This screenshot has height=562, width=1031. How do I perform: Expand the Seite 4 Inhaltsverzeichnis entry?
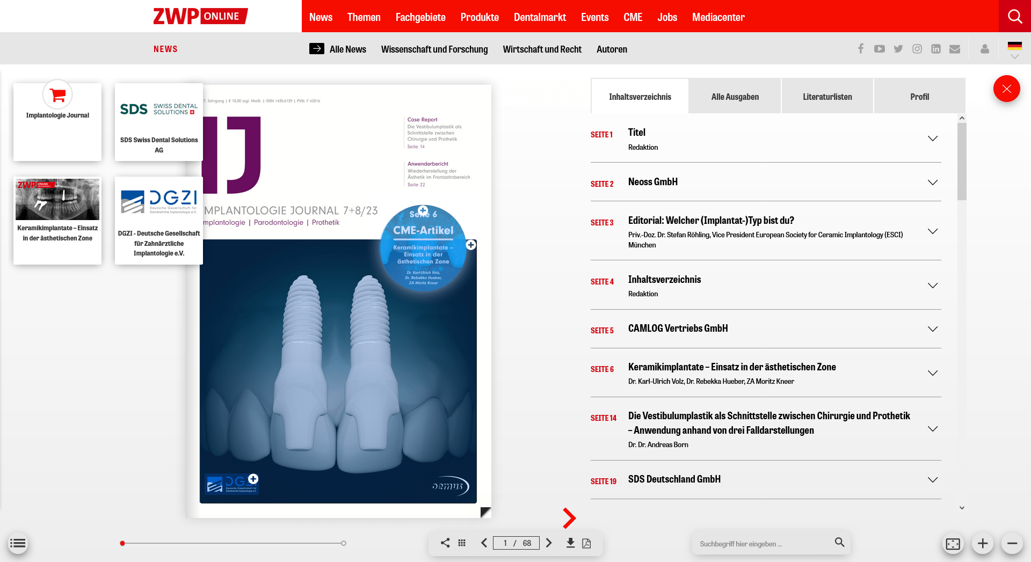933,286
